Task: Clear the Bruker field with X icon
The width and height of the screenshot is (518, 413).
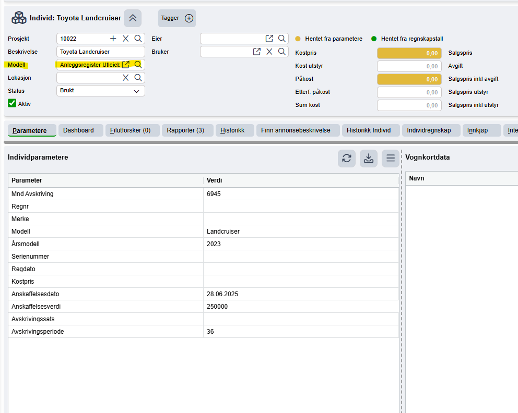Action: (x=269, y=52)
